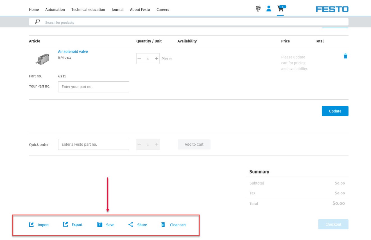371x240 pixels.
Task: Focus the Your Part no. input field
Action: 94,87
